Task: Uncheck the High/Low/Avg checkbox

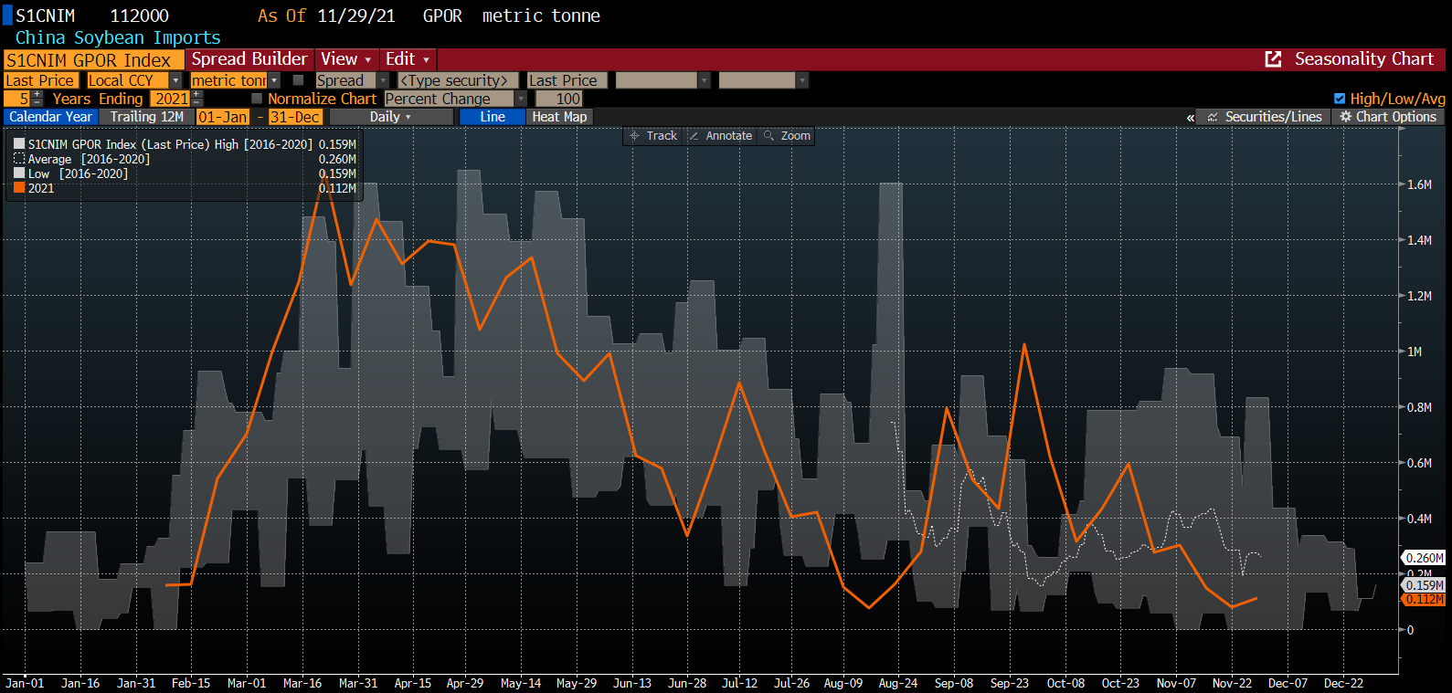Action: (1340, 99)
